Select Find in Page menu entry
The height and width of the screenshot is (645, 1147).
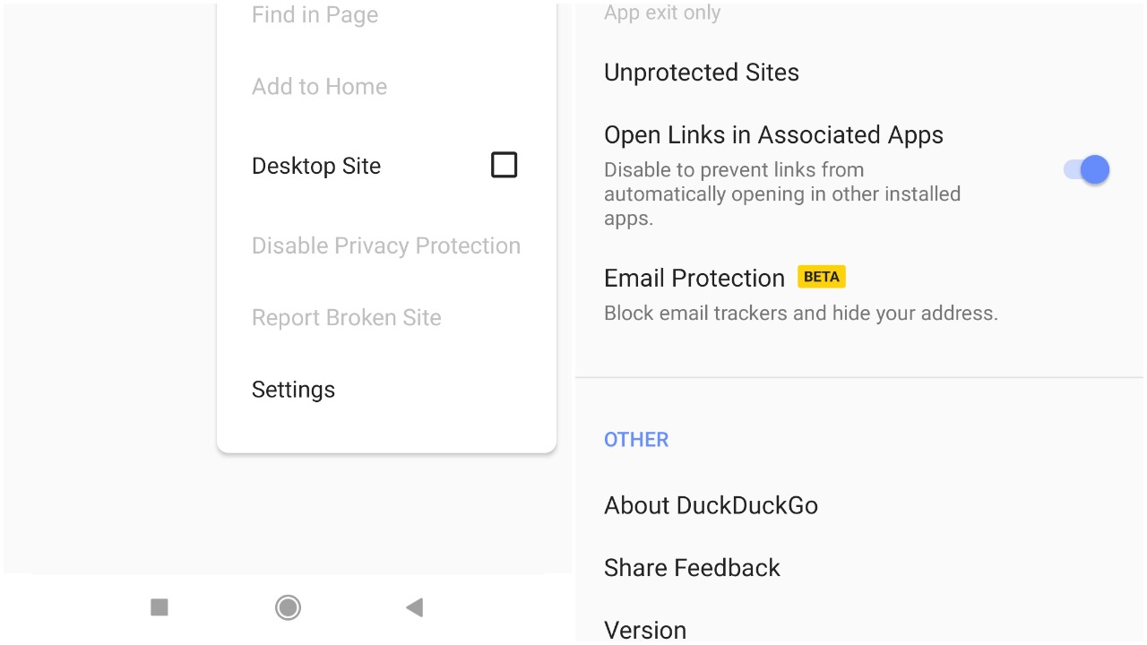315,15
